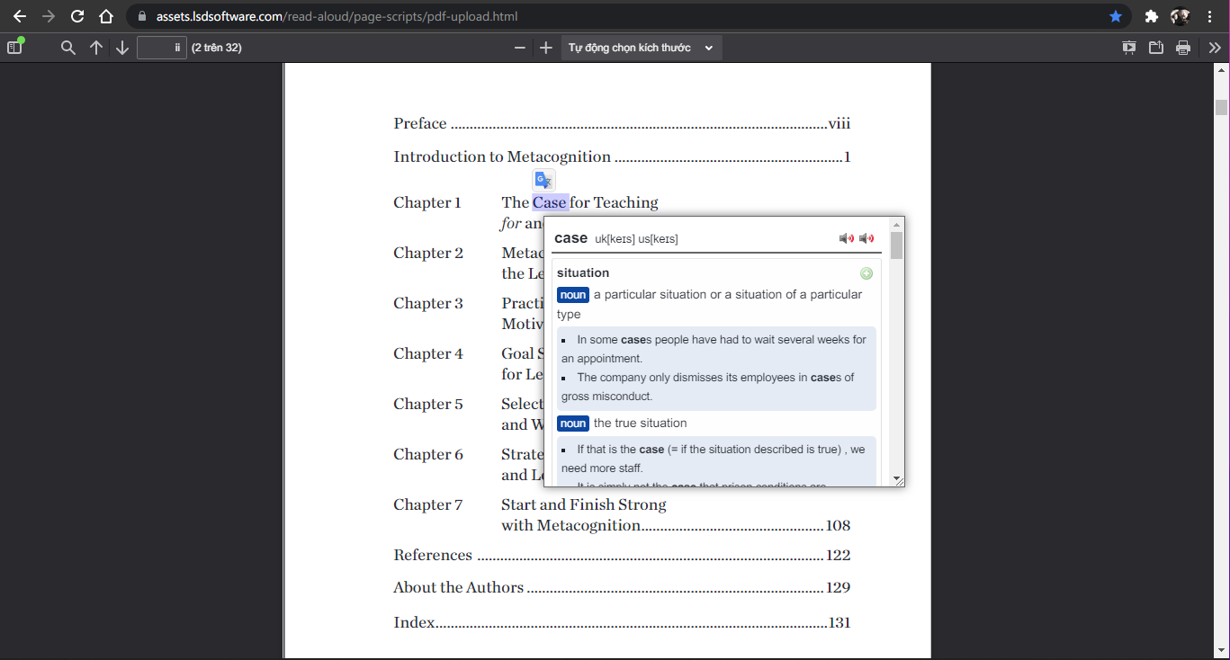The height and width of the screenshot is (660, 1230).
Task: Go to the next page arrow
Action: 122,48
